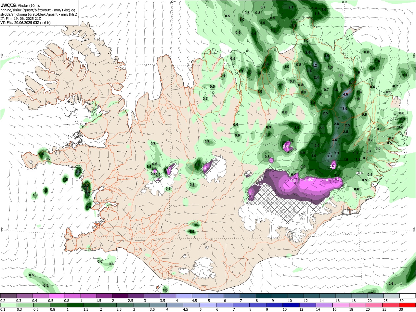Click the 'slydda/snjókoma' legend description line
This screenshot has height=312, width=416.
pos(39,14)
